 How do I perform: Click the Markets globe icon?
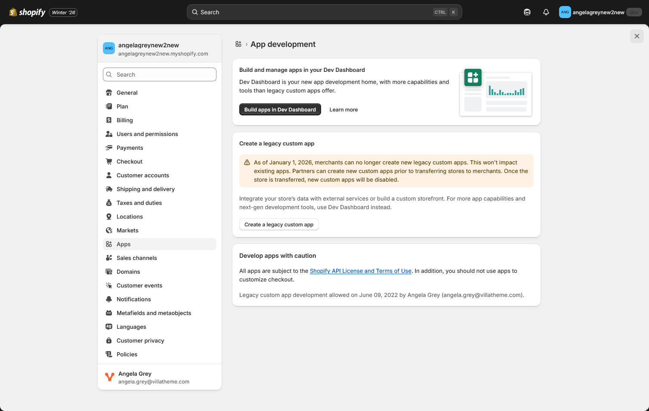tap(109, 230)
